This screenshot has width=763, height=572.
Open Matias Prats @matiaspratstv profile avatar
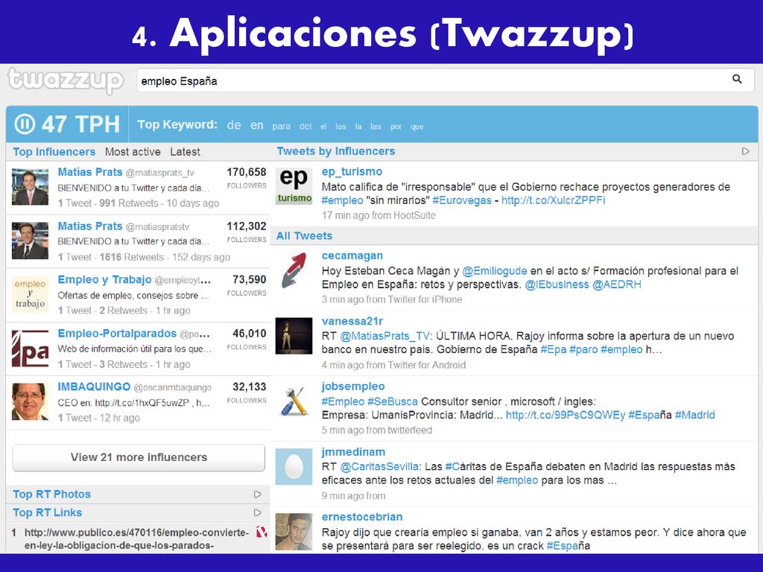point(30,241)
